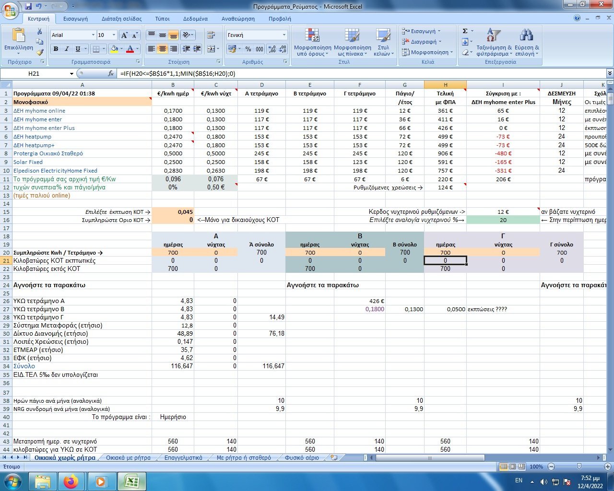Click the Cut scissors icon
Viewport: 614px width, 491px height.
click(x=40, y=31)
